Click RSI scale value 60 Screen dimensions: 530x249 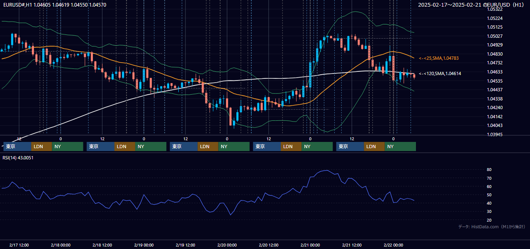click(x=489, y=186)
